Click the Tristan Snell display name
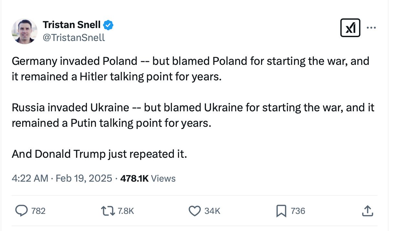 pyautogui.click(x=71, y=25)
